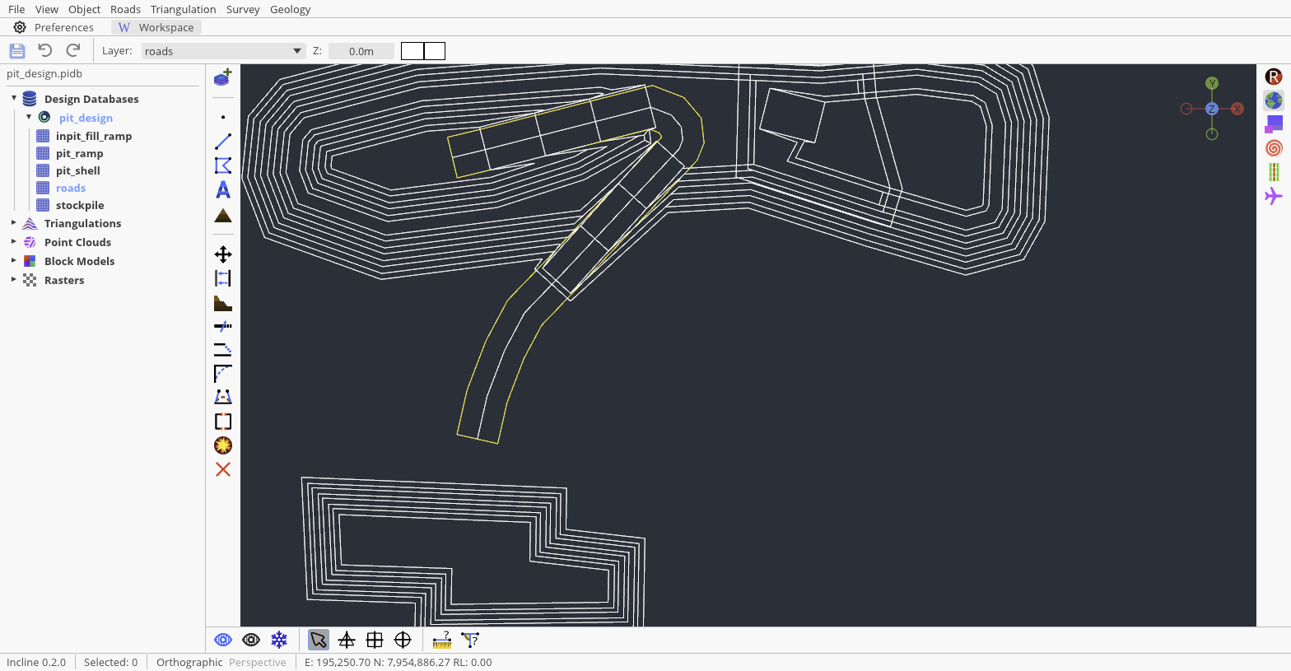Open the View menu
Viewport: 1291px width, 671px height.
tap(47, 9)
